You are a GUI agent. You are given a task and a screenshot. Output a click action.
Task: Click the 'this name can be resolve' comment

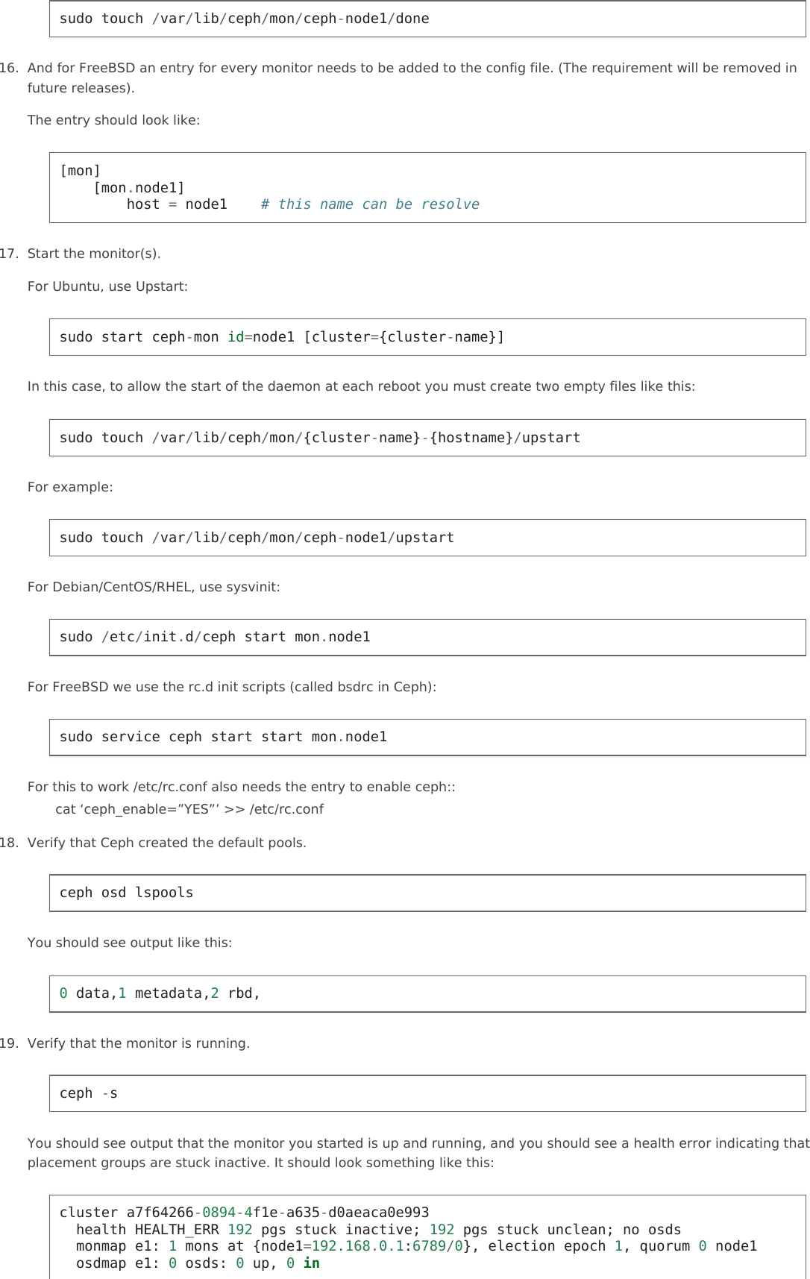click(370, 204)
